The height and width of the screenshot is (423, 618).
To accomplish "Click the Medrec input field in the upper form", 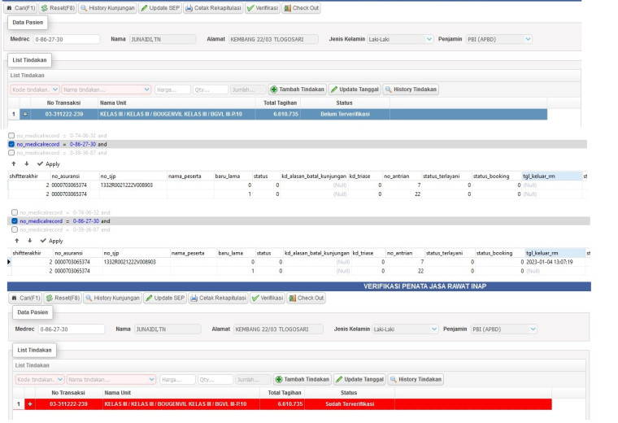I will [x=67, y=39].
